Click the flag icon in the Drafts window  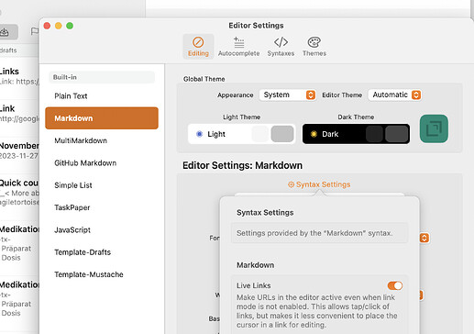coord(35,31)
